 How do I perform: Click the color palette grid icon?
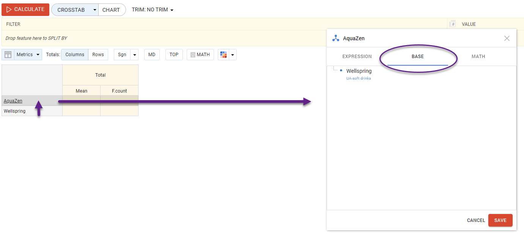(x=223, y=55)
